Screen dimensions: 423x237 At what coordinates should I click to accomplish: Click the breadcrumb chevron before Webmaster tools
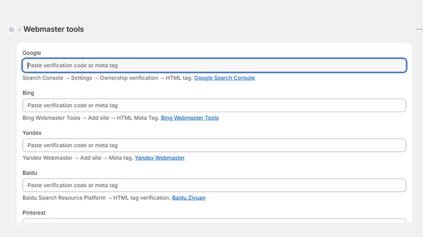click(20, 29)
